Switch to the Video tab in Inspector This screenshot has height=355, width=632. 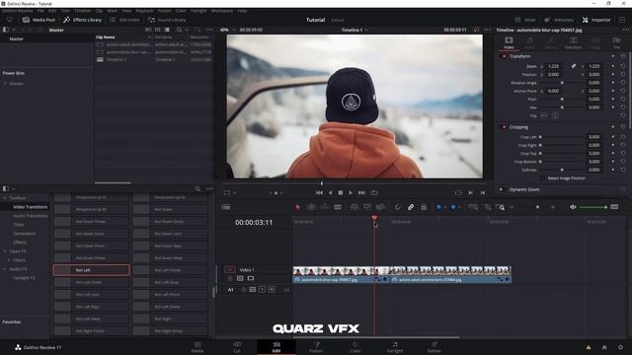pyautogui.click(x=509, y=42)
